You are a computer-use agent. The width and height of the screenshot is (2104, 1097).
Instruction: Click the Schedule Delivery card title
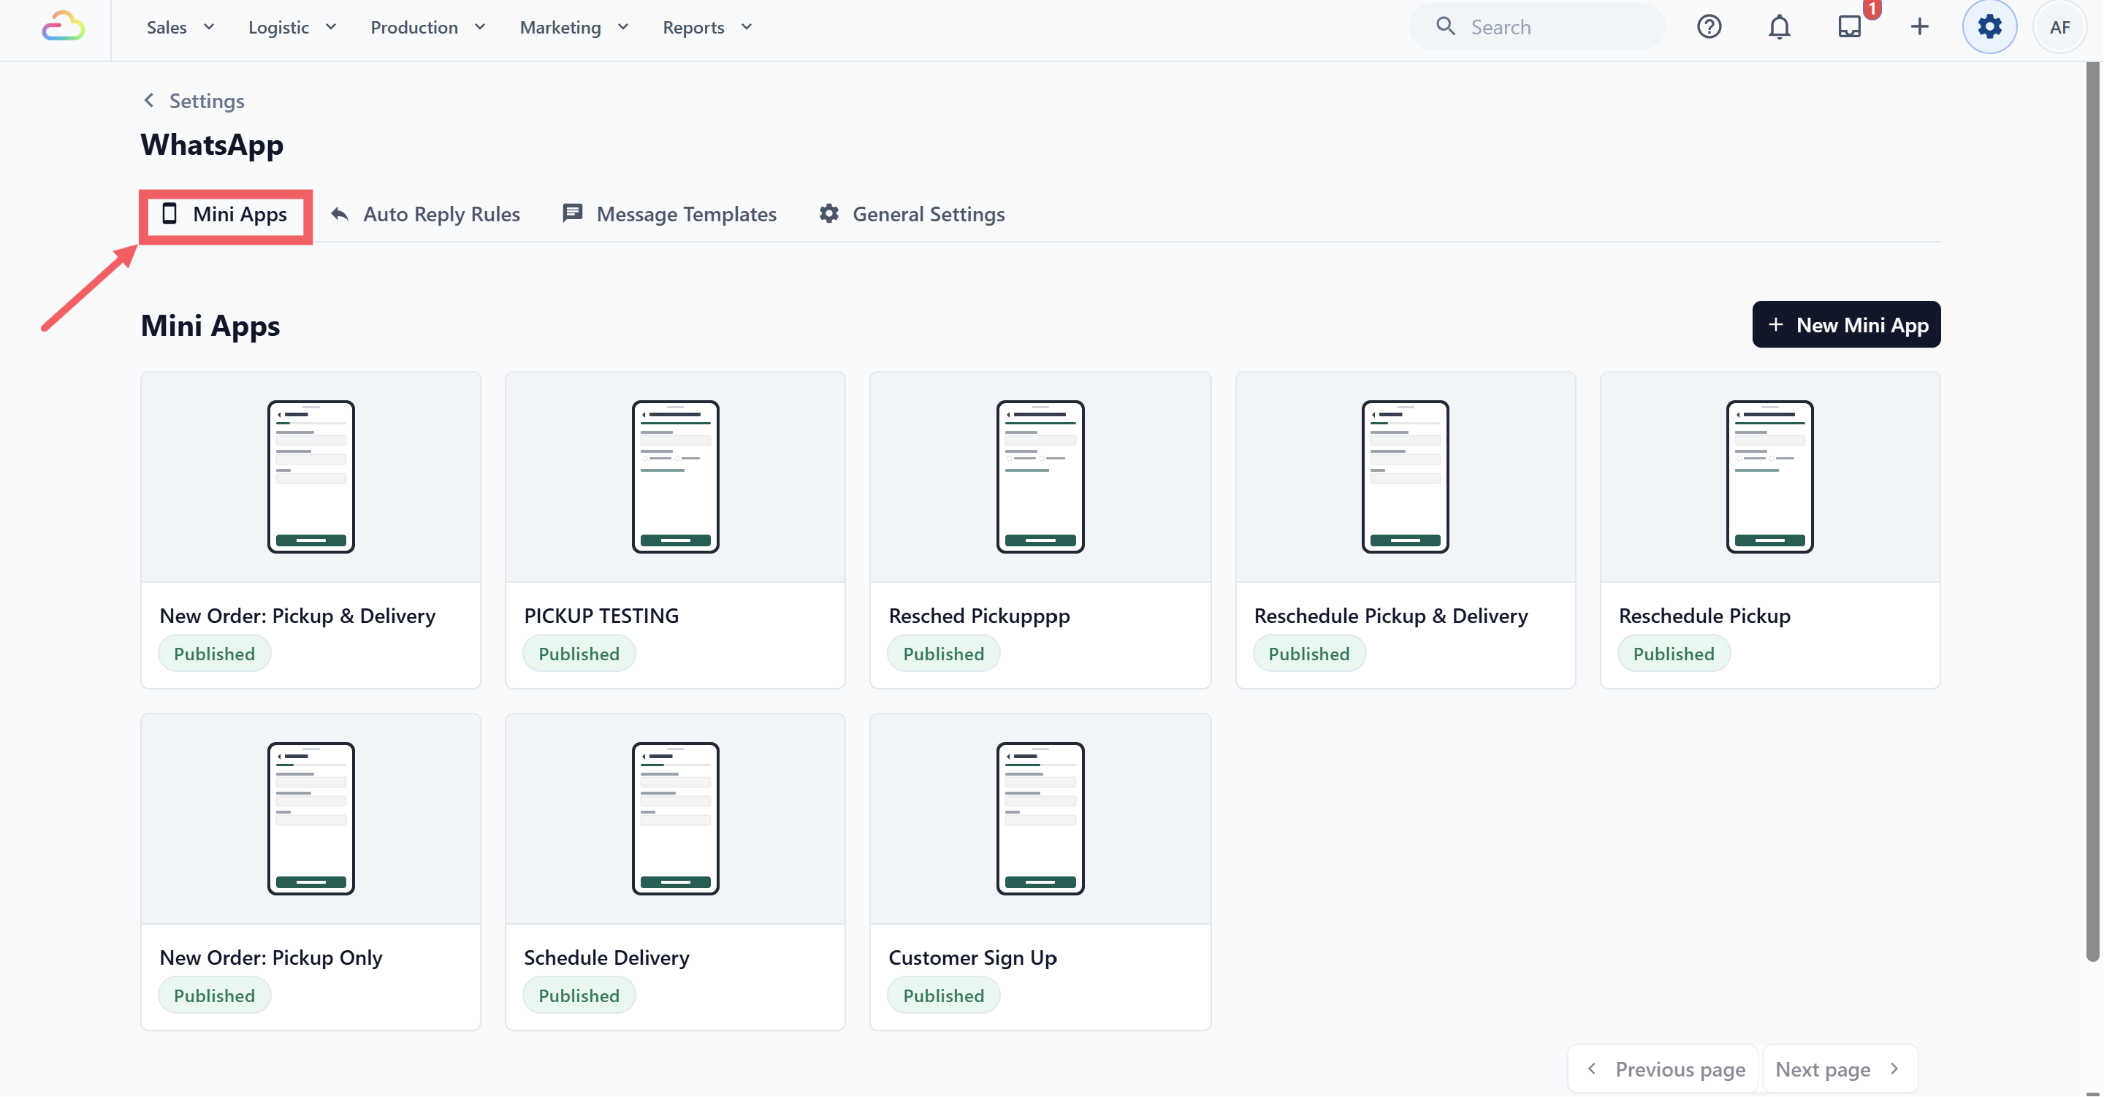607,958
